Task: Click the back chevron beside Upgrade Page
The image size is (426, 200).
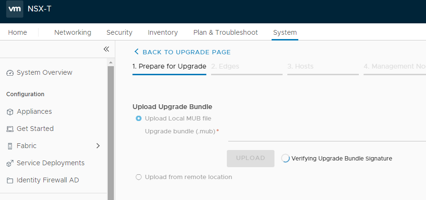Action: [x=136, y=51]
